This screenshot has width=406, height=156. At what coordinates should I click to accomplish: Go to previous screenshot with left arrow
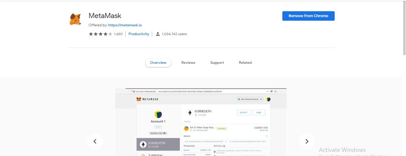click(x=95, y=142)
